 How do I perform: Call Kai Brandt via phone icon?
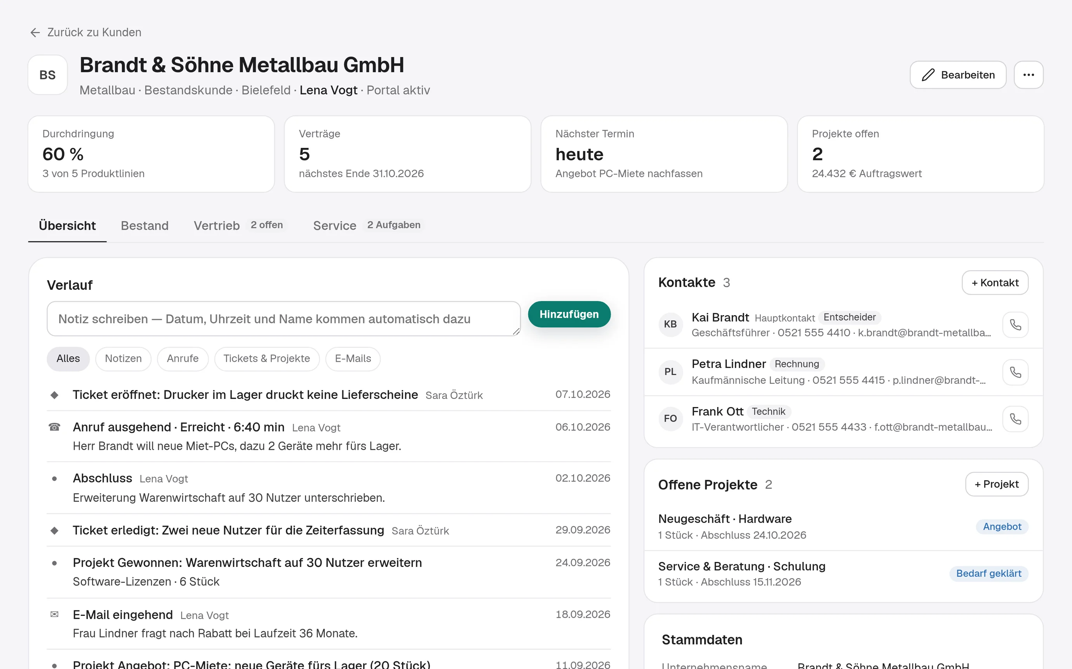[x=1015, y=325]
